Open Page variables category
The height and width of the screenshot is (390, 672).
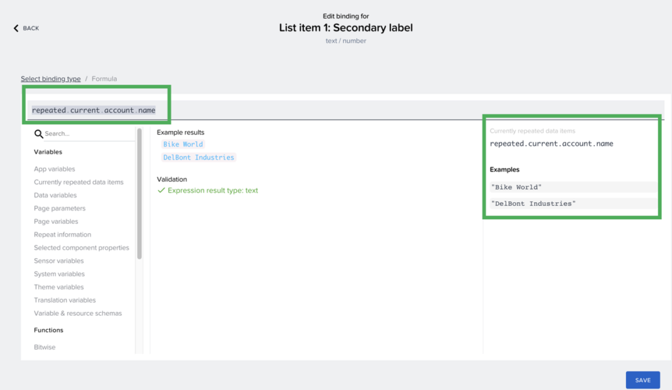[56, 221]
